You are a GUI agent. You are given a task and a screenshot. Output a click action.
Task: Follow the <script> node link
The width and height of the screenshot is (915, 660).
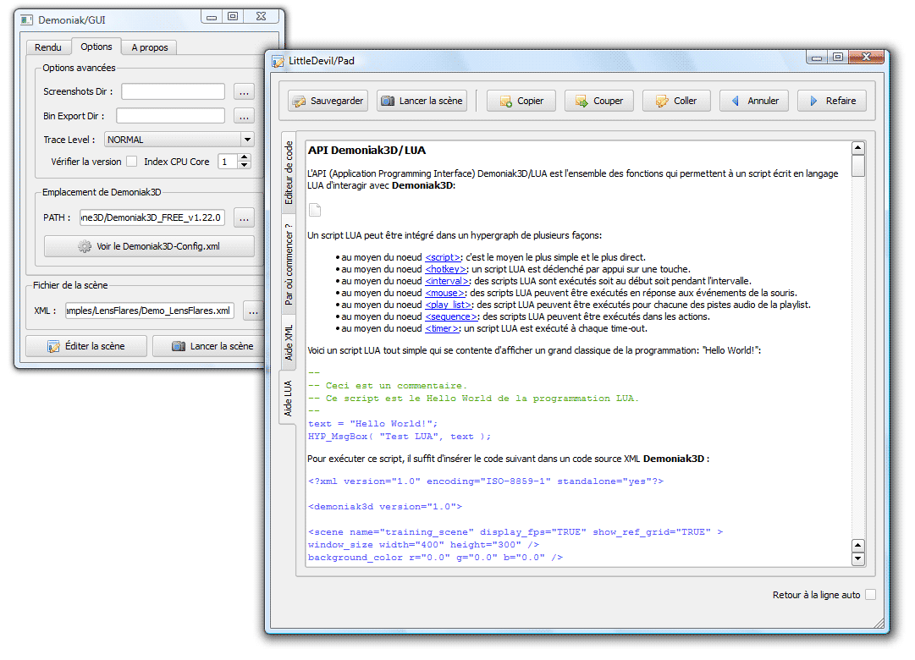(x=443, y=257)
